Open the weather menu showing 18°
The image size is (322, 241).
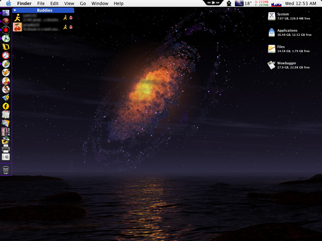pyautogui.click(x=243, y=3)
